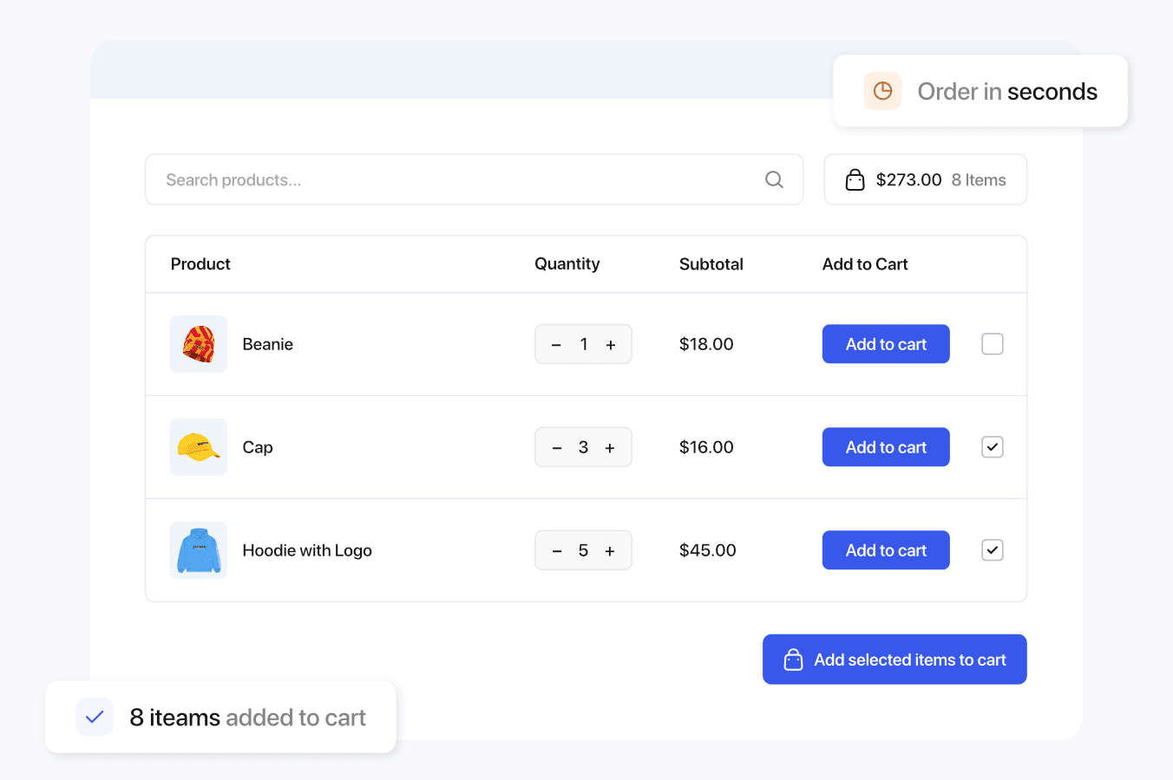The image size is (1173, 780).
Task: Click the 8 Items cart count
Action: [x=979, y=179]
